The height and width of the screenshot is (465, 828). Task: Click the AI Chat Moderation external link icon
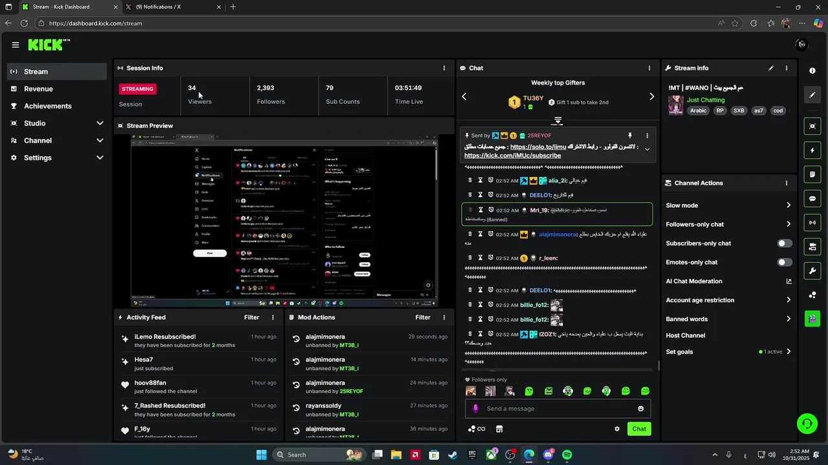pos(789,282)
